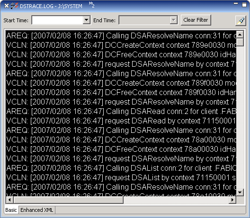Click the horizontal scrollbar right arrow
Viewport: 250px width, 218px height.
232,200
